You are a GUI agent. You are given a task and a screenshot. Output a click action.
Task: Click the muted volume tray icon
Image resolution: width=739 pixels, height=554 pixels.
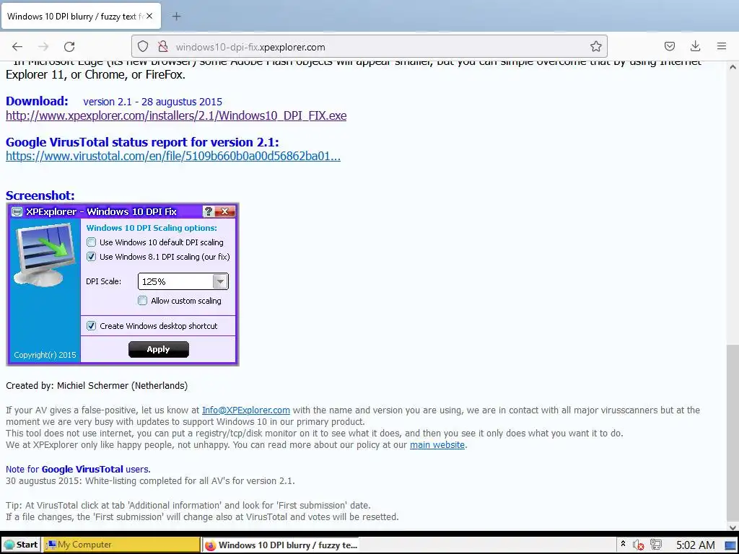tap(638, 545)
